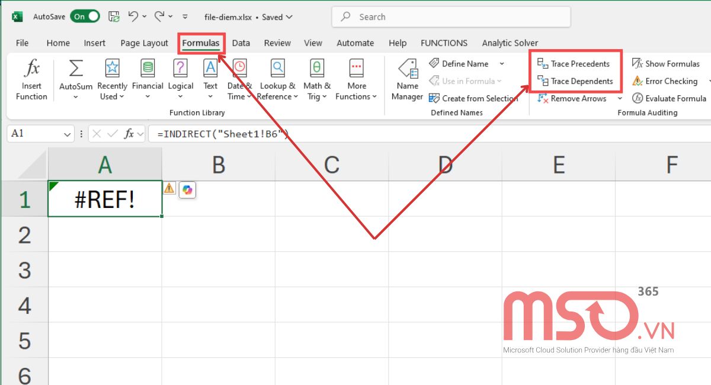Image resolution: width=711 pixels, height=385 pixels.
Task: Cancel formula entry with X button
Action: click(98, 134)
